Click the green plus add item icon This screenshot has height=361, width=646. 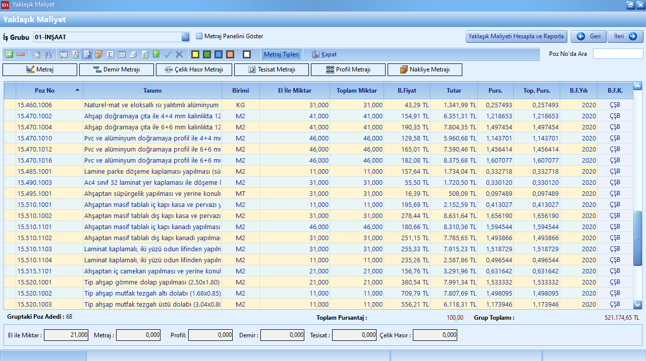point(9,54)
